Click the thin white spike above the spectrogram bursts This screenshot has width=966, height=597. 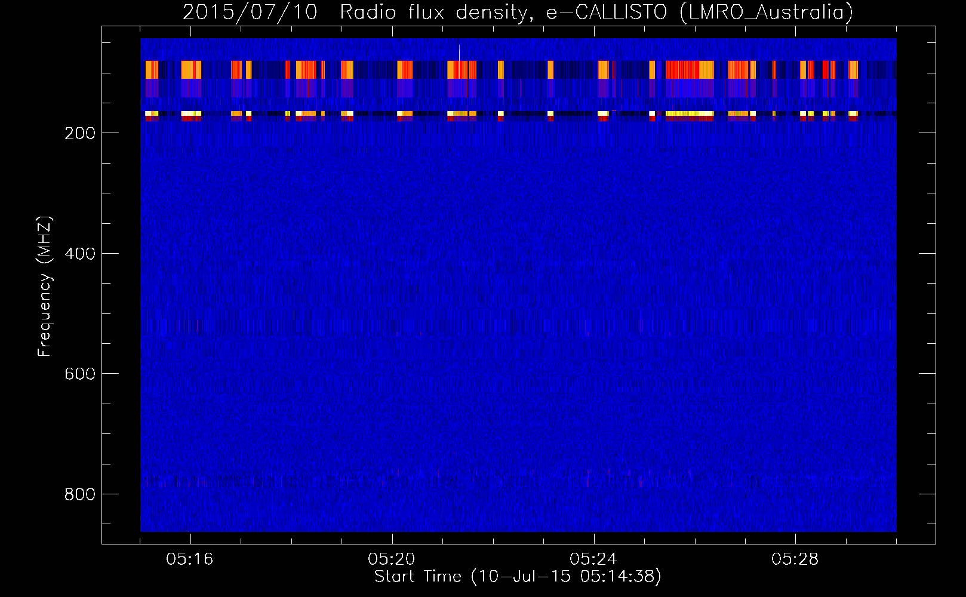(459, 53)
